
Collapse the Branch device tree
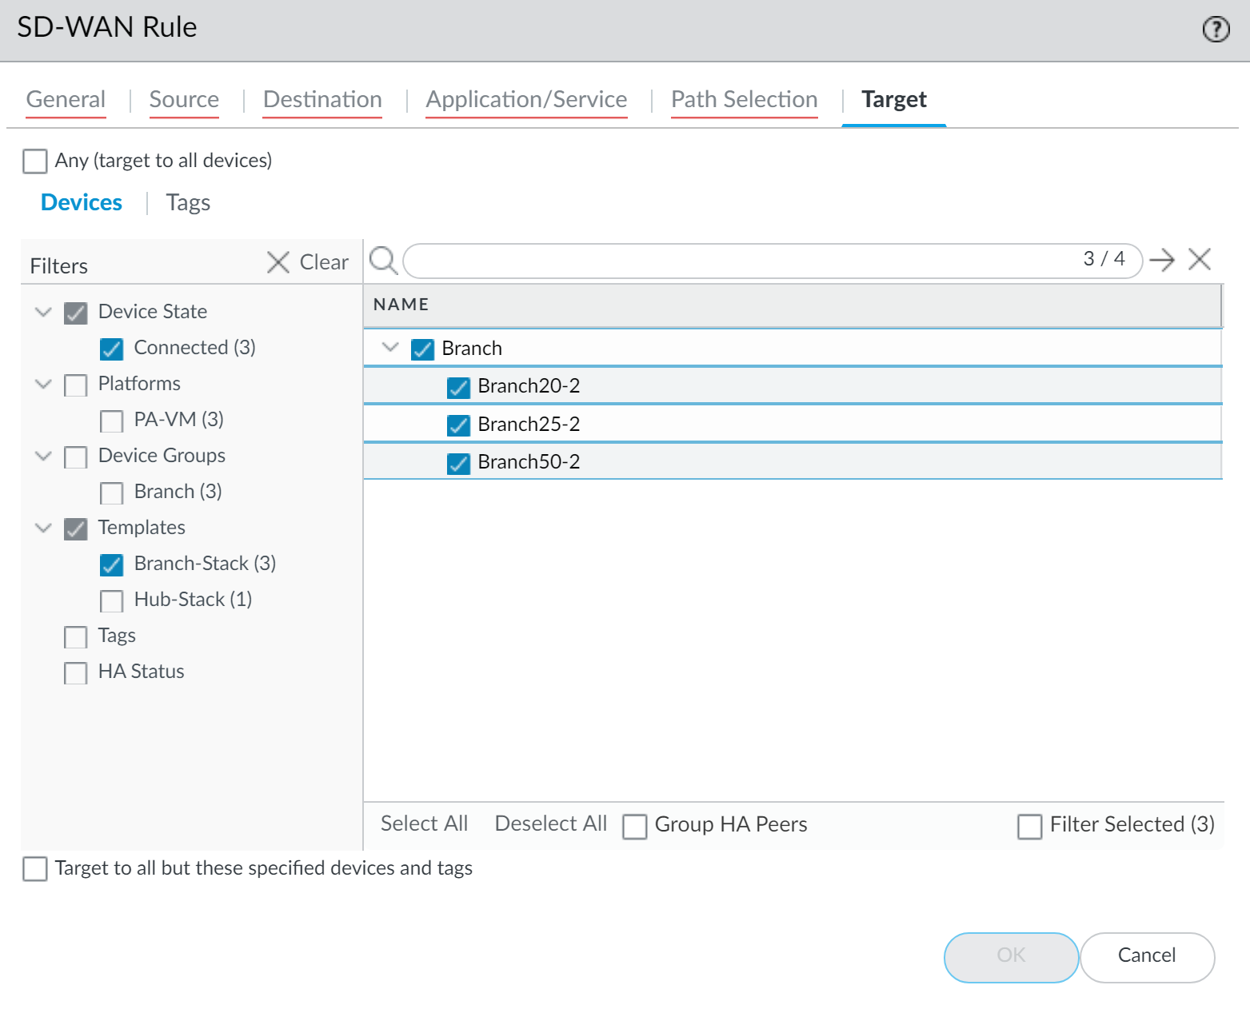[390, 348]
